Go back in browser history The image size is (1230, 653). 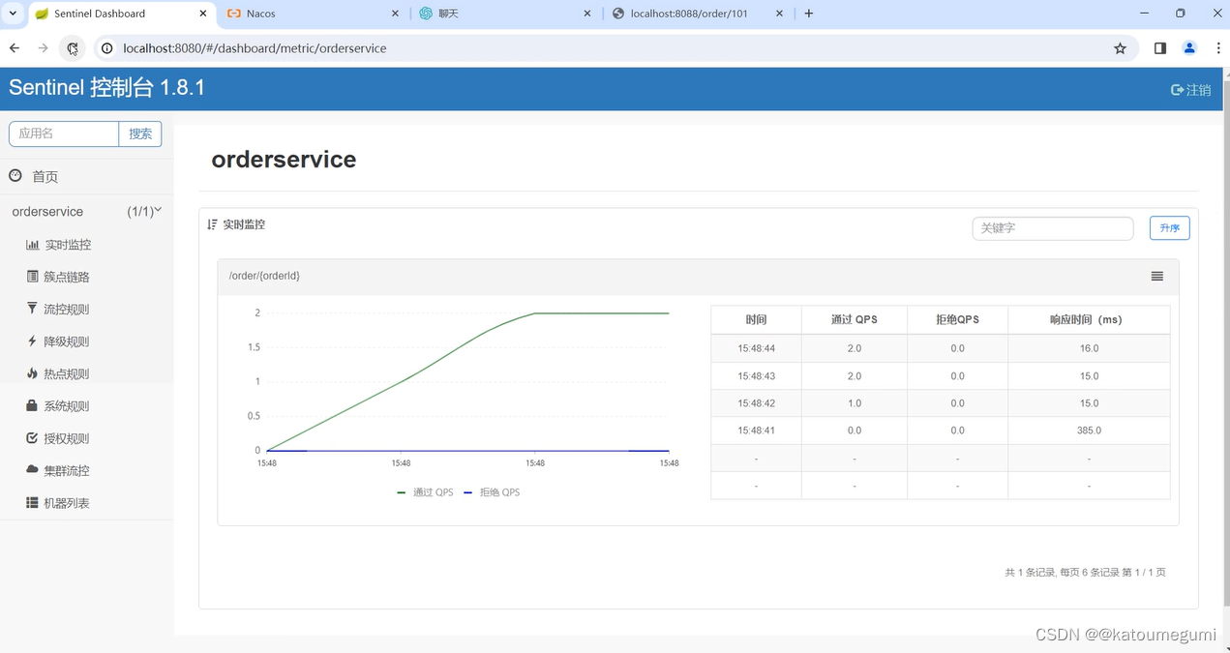[15, 48]
